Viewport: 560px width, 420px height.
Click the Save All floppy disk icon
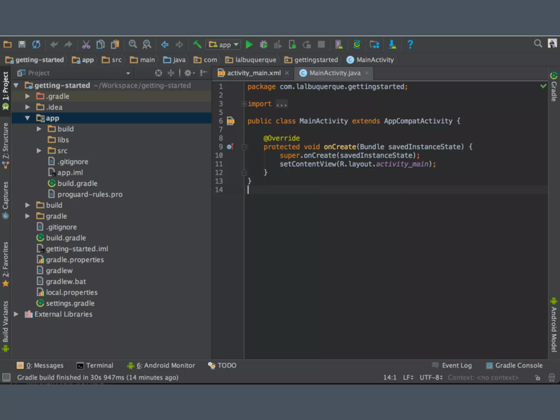pyautogui.click(x=22, y=44)
